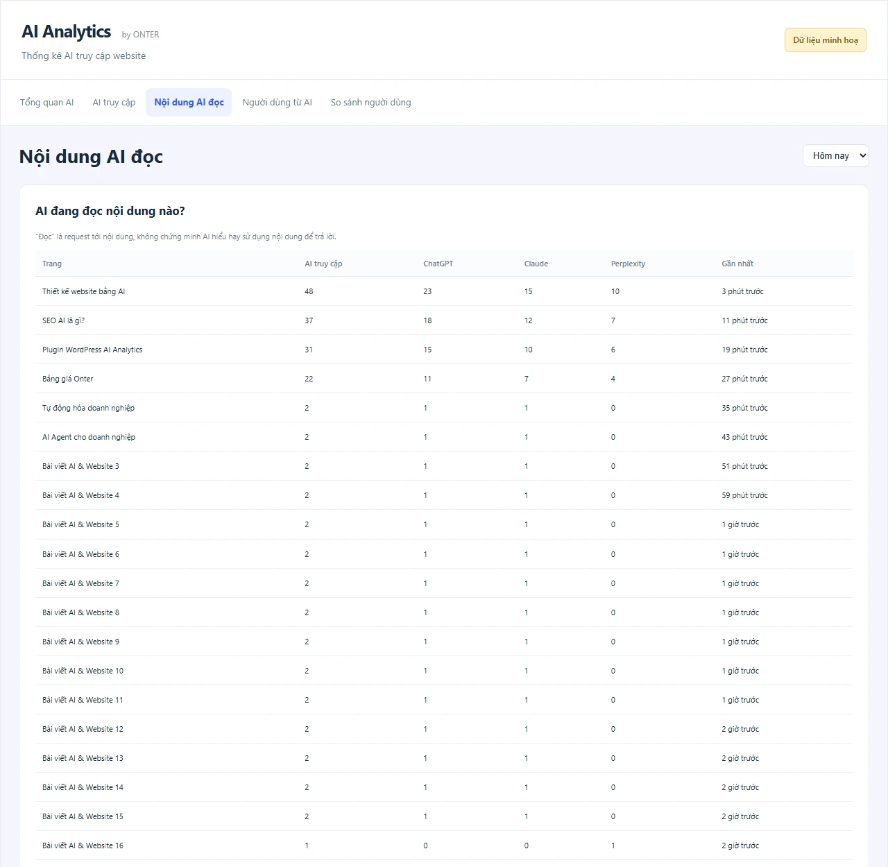Switch to the AI truy cập tab

(114, 103)
